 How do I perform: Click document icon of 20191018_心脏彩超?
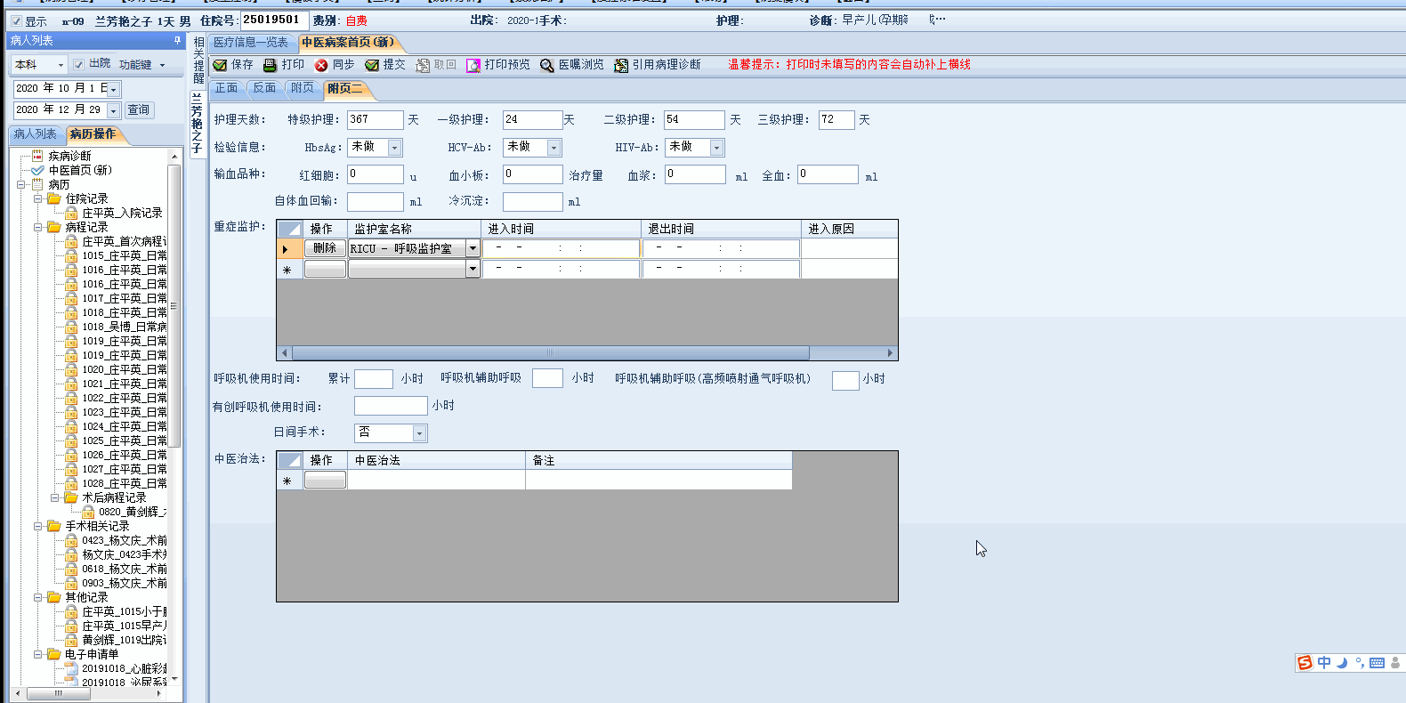click(71, 668)
